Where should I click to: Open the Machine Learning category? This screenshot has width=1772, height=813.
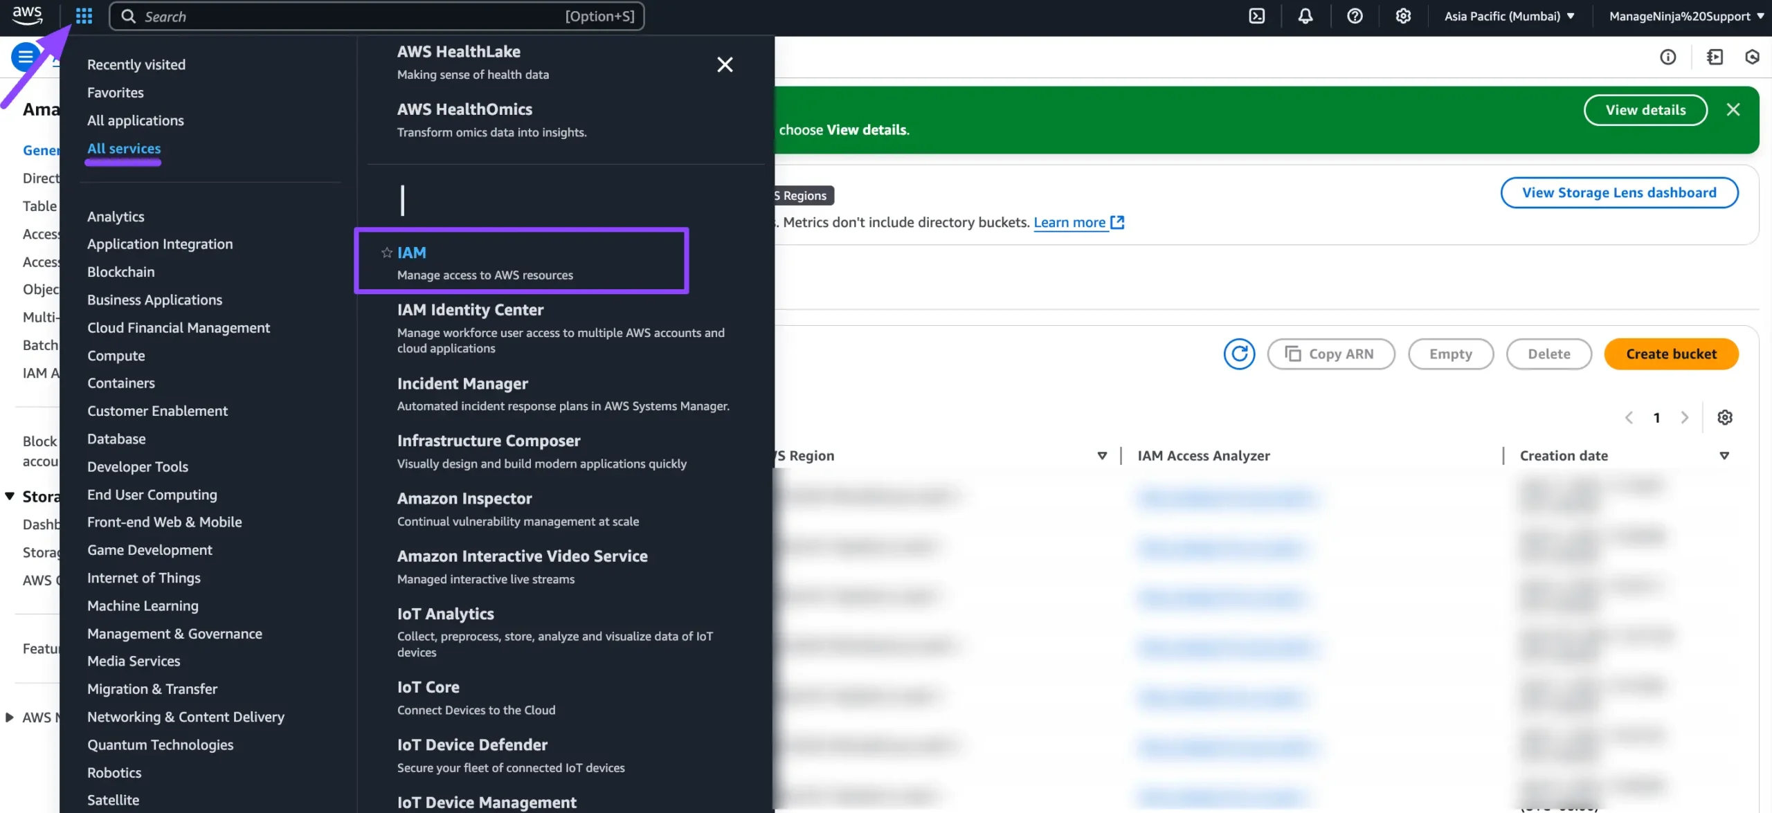143,605
